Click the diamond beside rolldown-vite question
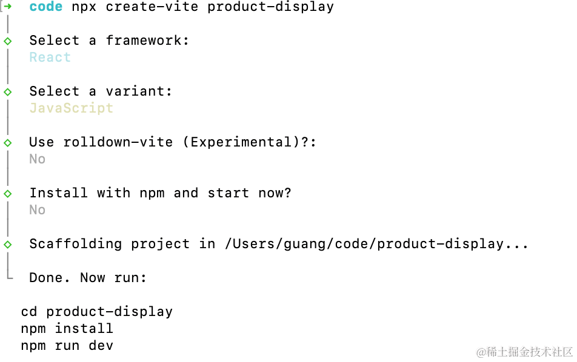This screenshot has width=577, height=362. tap(8, 143)
